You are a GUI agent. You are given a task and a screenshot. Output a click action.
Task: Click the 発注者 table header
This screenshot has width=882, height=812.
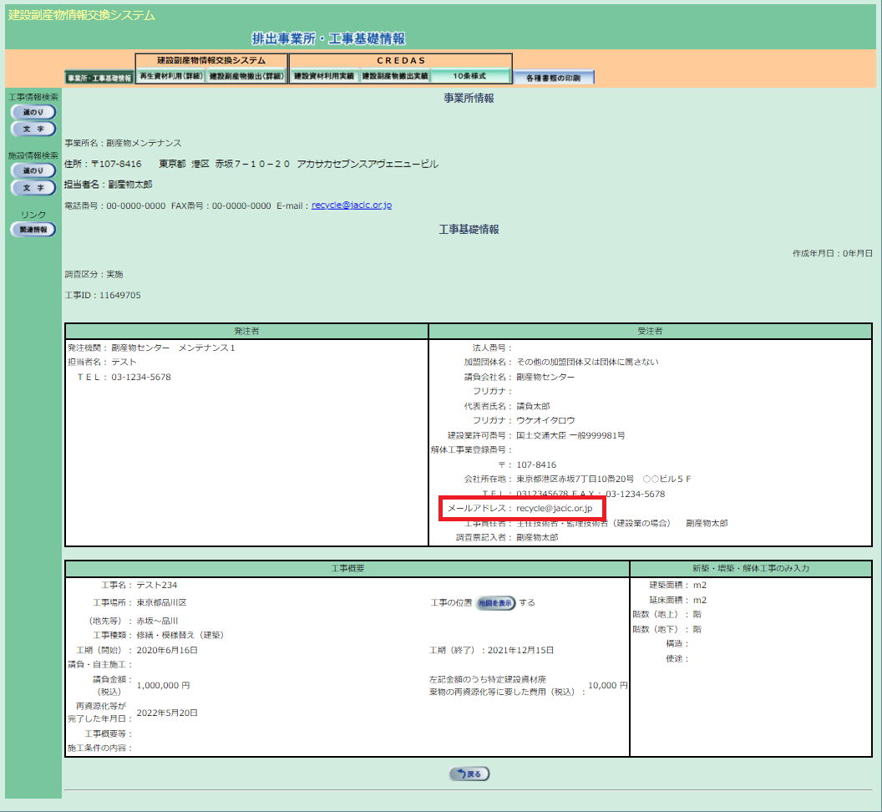246,331
